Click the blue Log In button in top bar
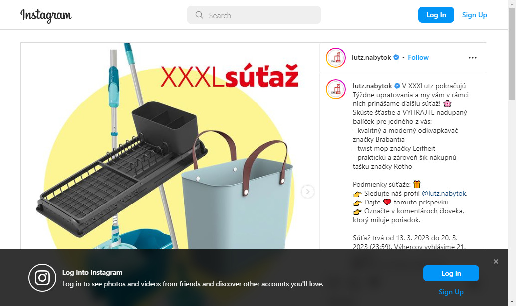This screenshot has width=516, height=306. (x=436, y=15)
